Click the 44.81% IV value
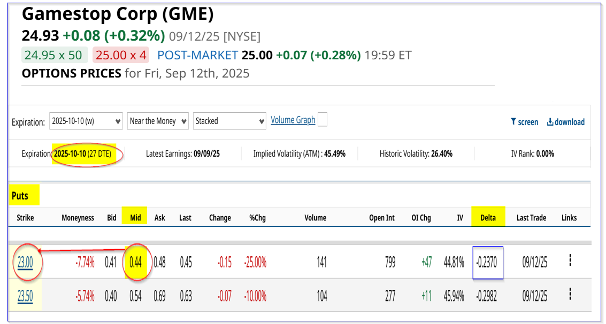The width and height of the screenshot is (606, 324). [x=454, y=263]
